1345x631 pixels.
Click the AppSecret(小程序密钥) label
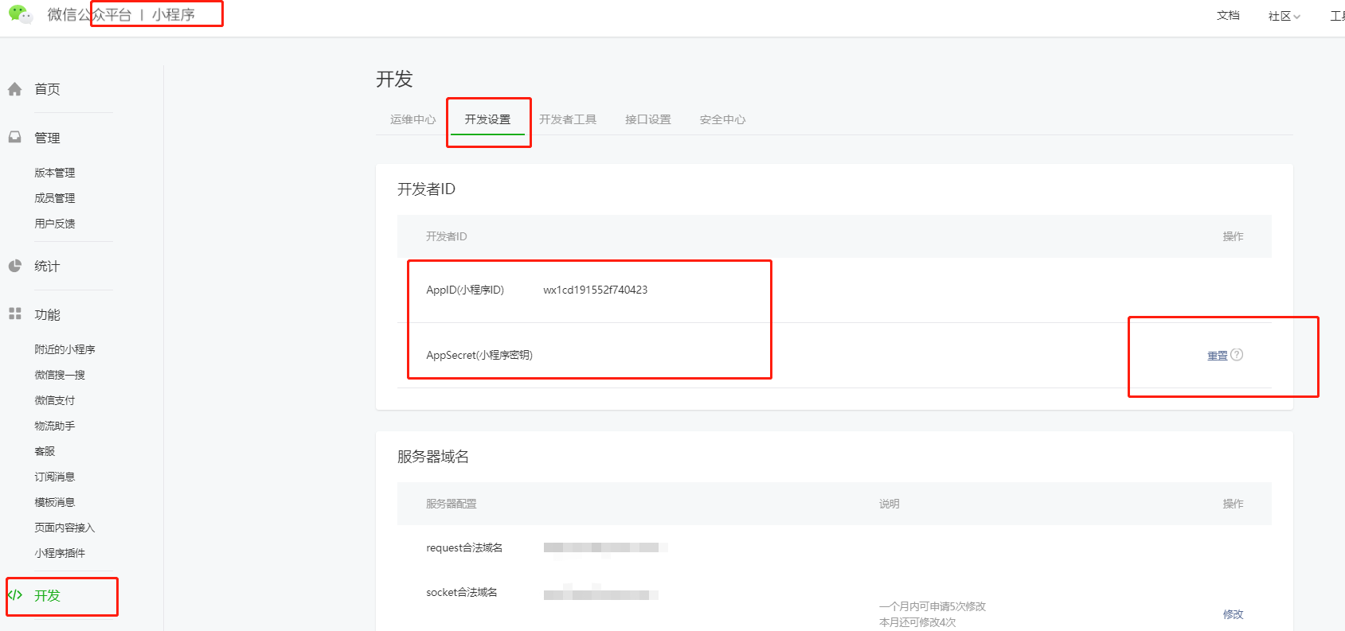(479, 355)
